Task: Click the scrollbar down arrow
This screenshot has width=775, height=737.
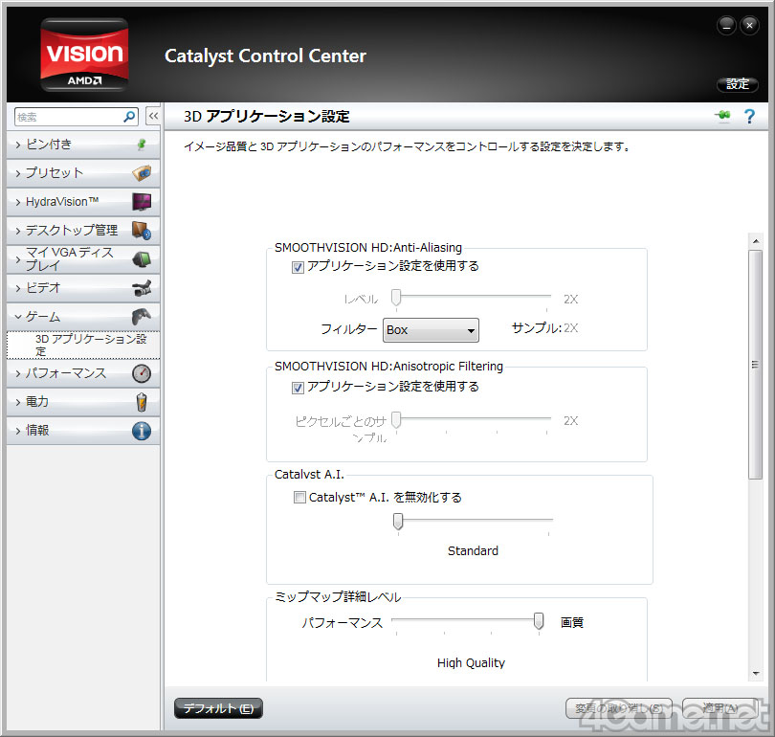Action: point(755,673)
